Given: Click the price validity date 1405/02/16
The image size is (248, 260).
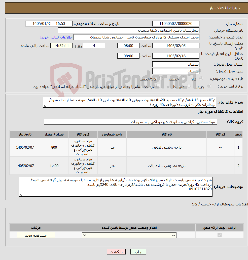Looking at the screenshot, I should tap(176, 56).
